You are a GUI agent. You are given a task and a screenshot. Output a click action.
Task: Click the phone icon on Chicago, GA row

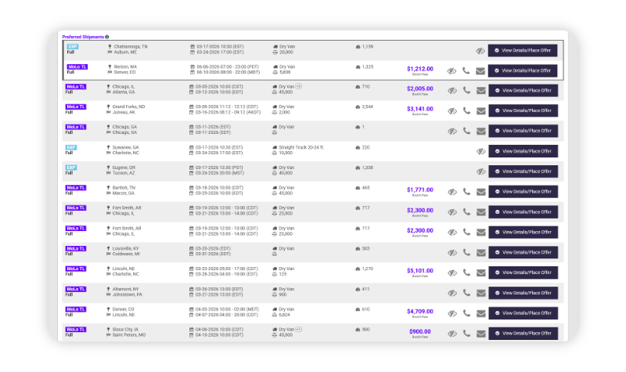[466, 131]
